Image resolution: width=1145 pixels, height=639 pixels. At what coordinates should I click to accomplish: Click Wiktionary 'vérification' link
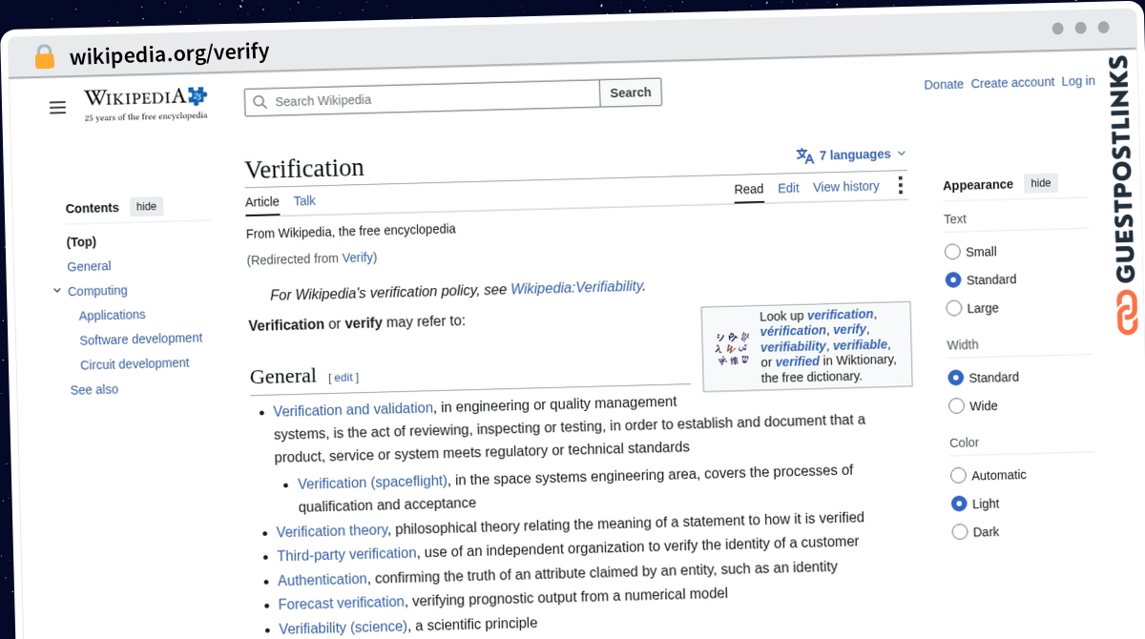[793, 331]
